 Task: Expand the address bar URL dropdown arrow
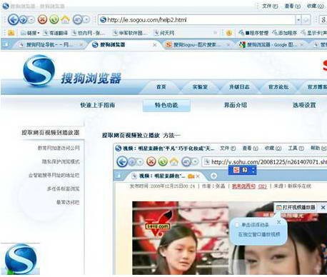pyautogui.click(x=298, y=20)
